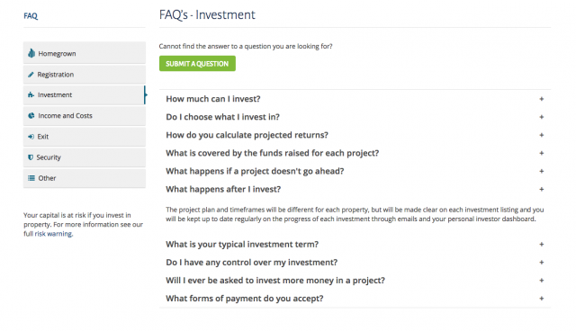Click the Registration pencil icon
Image resolution: width=576 pixels, height=331 pixels.
pos(31,75)
